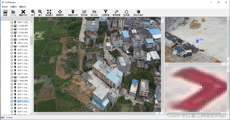Click the pin icon of the GCP-1 (13)... row

15,22
